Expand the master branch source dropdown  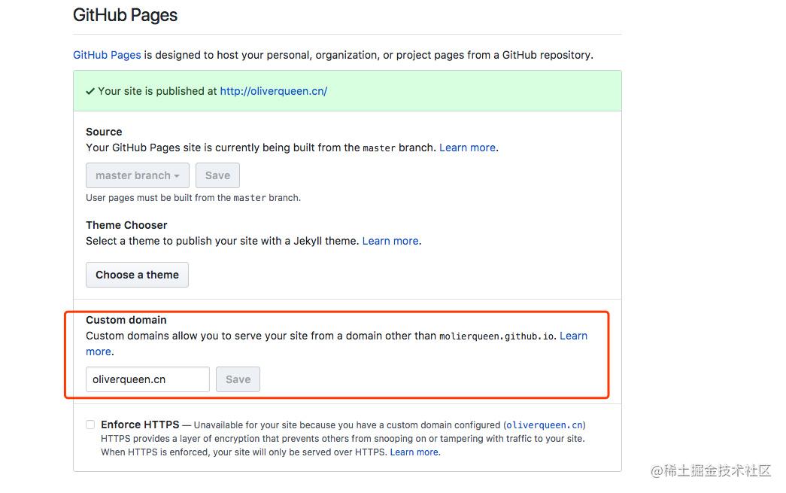point(138,175)
